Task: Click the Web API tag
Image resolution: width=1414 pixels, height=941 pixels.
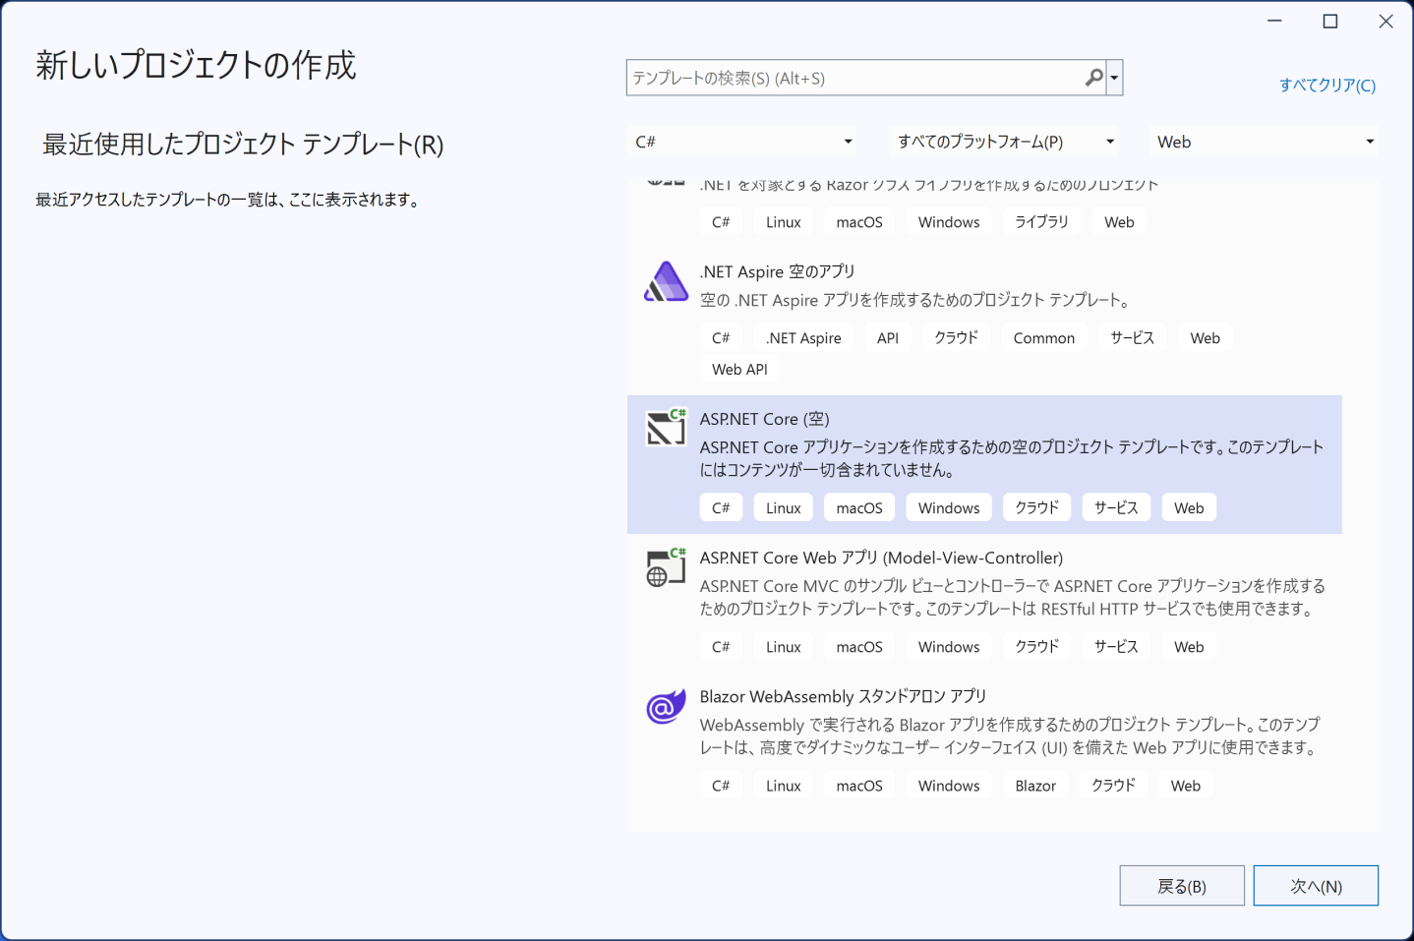Action: (x=739, y=370)
